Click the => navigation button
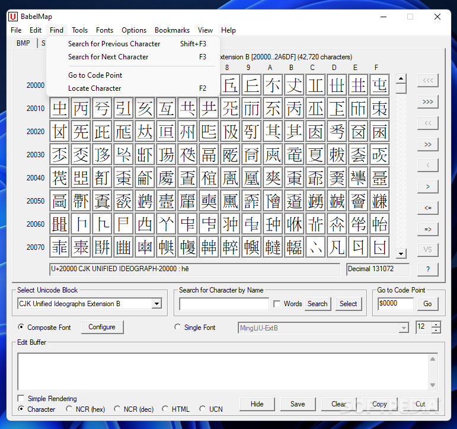Screen dimensions: 457x429 pyautogui.click(x=427, y=230)
